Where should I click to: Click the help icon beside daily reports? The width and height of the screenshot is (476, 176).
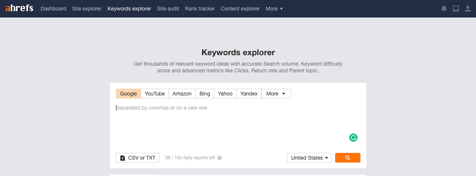click(x=220, y=158)
